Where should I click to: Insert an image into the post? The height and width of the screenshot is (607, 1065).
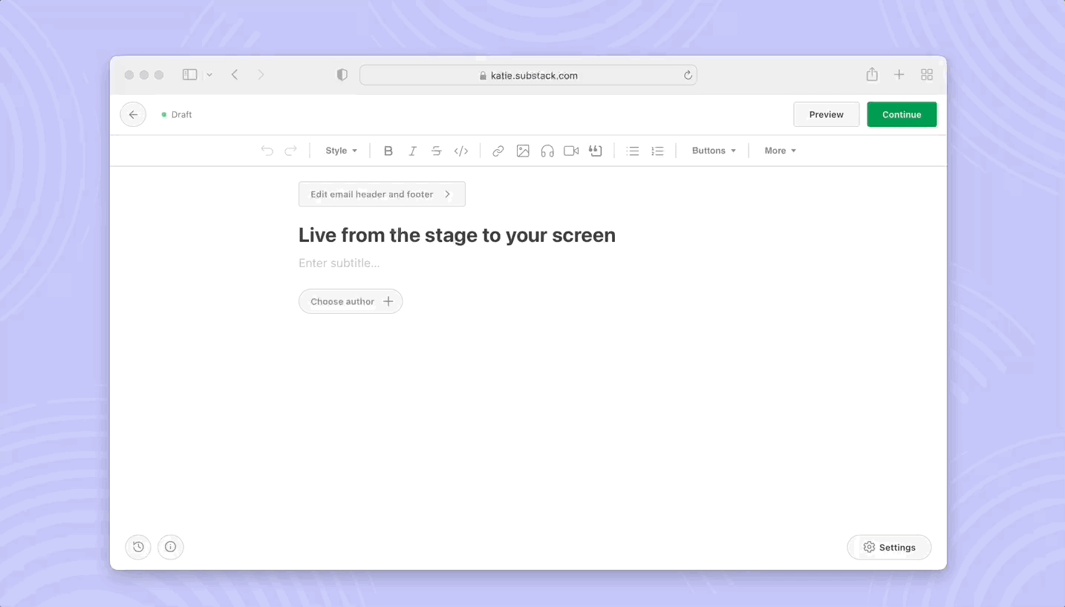click(x=523, y=151)
